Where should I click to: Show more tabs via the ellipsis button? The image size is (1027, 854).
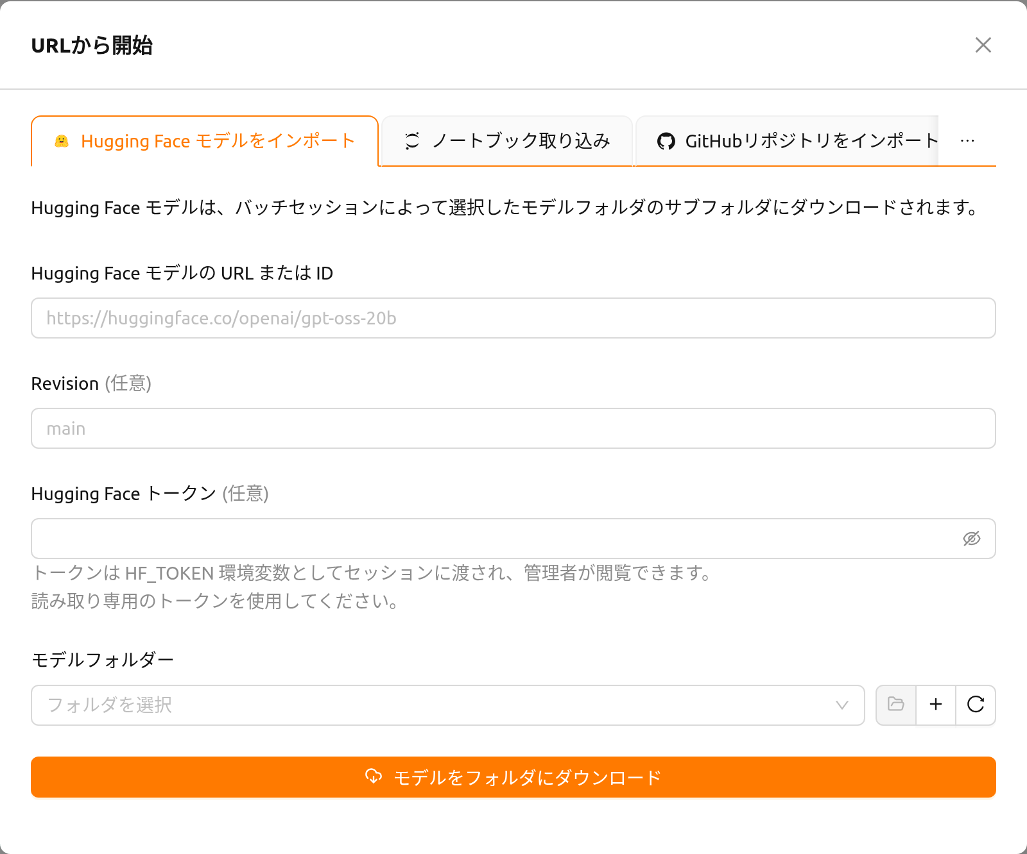point(967,141)
